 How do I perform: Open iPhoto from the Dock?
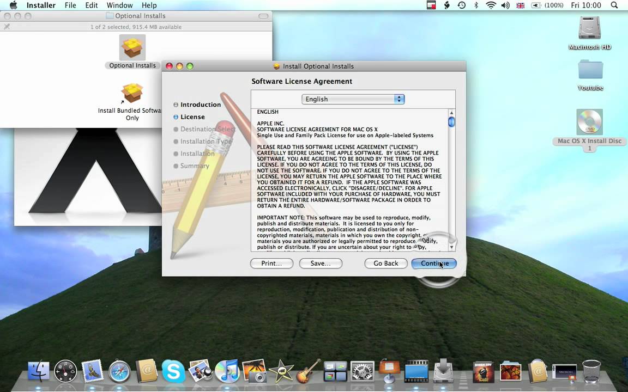coord(201,371)
